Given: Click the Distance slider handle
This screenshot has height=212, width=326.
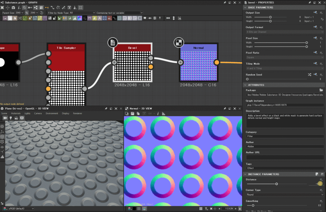Looking at the screenshot, I should point(277,184).
